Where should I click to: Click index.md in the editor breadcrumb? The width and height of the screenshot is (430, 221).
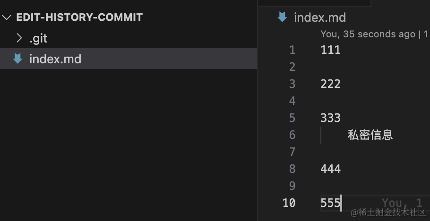[x=320, y=18]
